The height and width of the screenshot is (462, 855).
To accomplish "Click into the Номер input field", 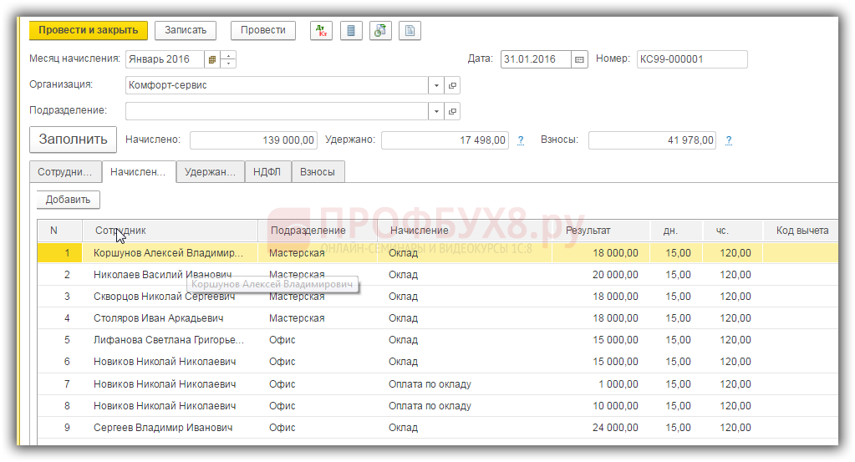I will pyautogui.click(x=690, y=59).
